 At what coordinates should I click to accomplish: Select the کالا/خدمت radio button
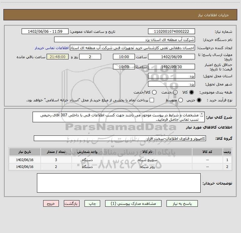(x=154, y=92)
